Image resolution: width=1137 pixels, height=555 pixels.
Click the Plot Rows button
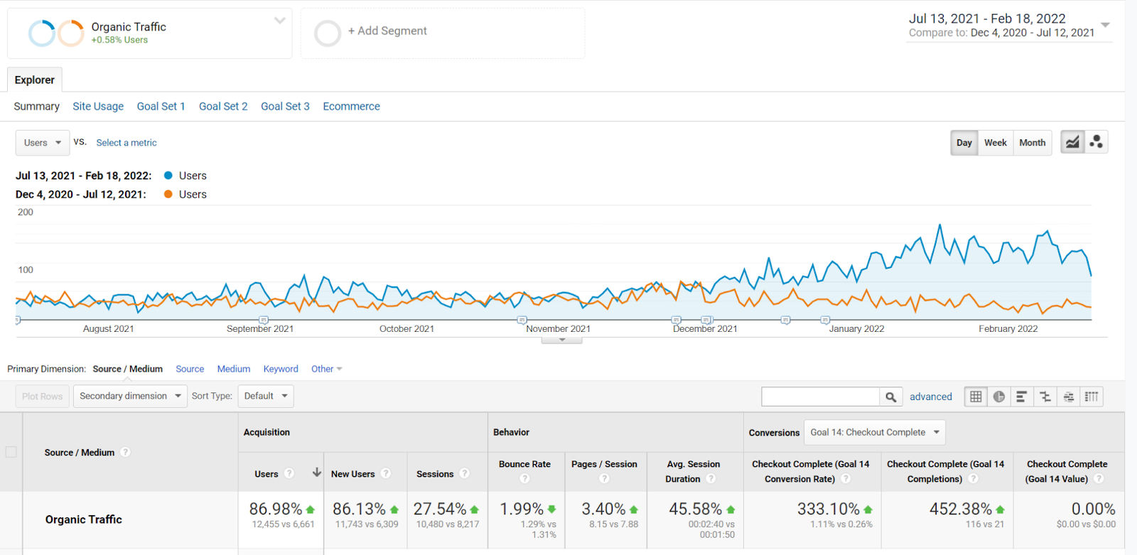pyautogui.click(x=42, y=397)
